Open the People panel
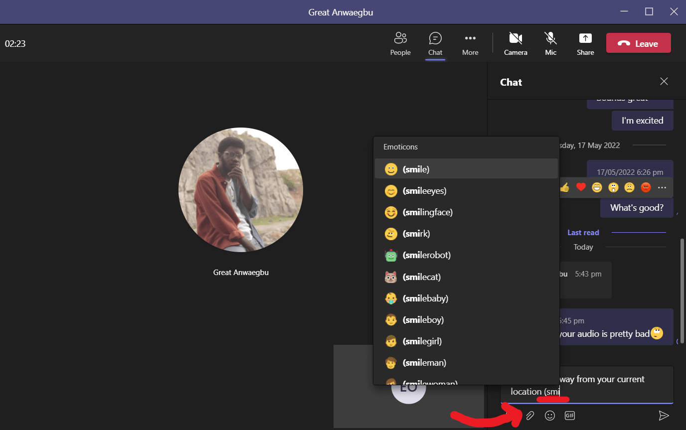Viewport: 686px width, 430px height. [x=400, y=43]
